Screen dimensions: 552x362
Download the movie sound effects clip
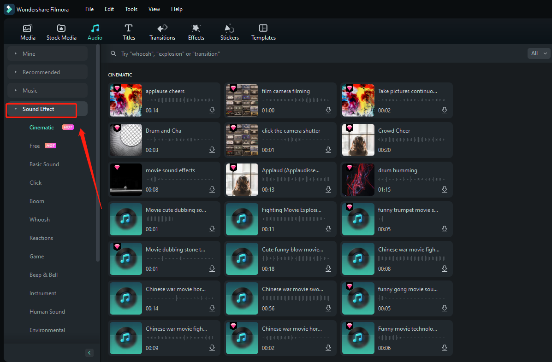pyautogui.click(x=212, y=189)
